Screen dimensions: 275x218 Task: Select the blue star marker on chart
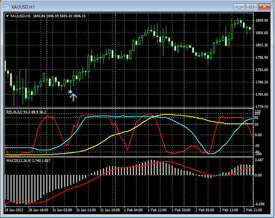tap(70, 92)
